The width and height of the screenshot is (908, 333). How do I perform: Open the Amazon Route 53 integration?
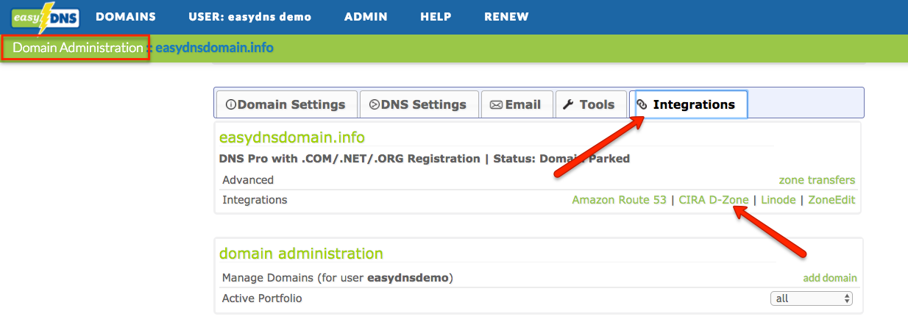pos(619,200)
